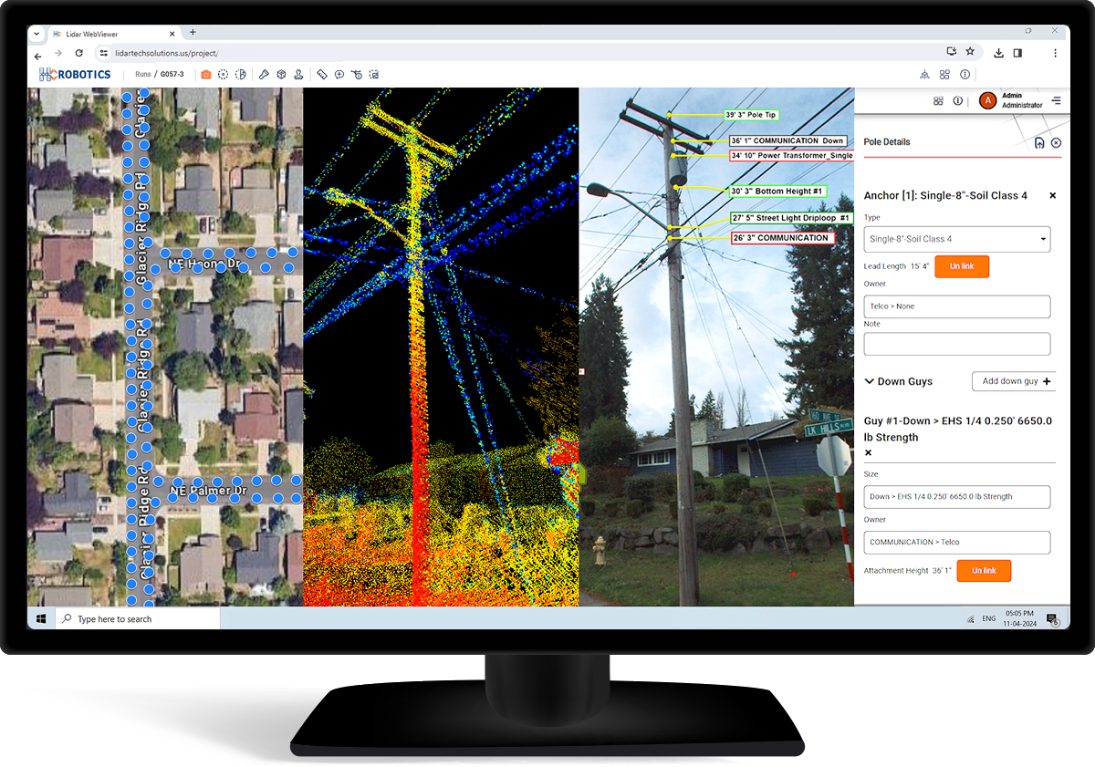Click Un link next to Lead Length
The width and height of the screenshot is (1095, 767).
962,266
